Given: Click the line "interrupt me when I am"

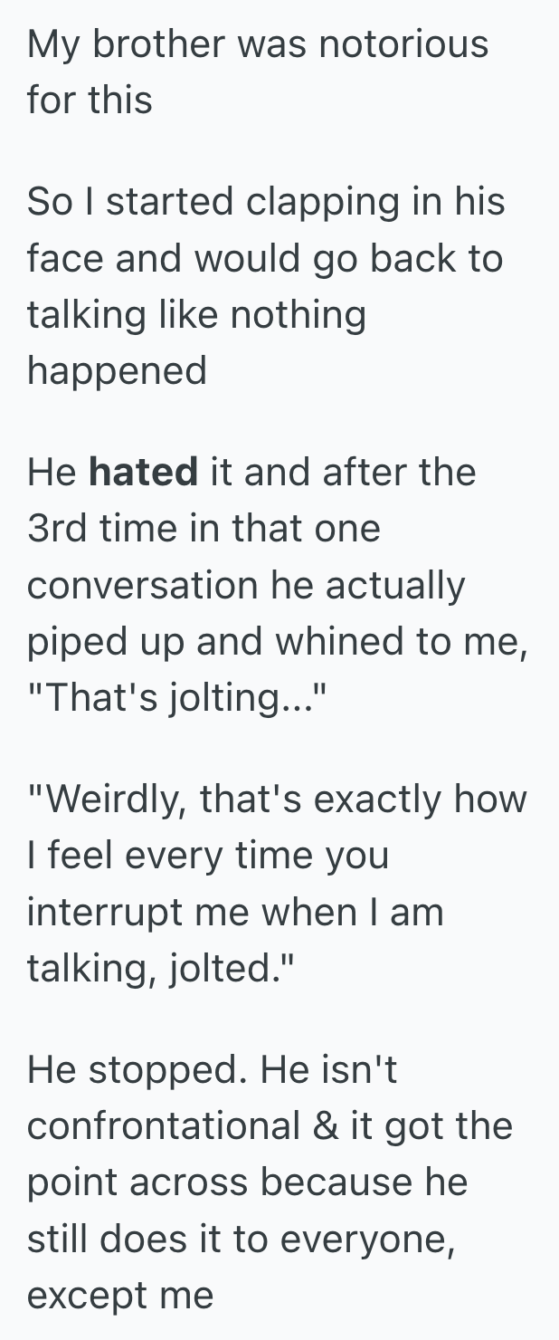Looking at the screenshot, I should (235, 912).
